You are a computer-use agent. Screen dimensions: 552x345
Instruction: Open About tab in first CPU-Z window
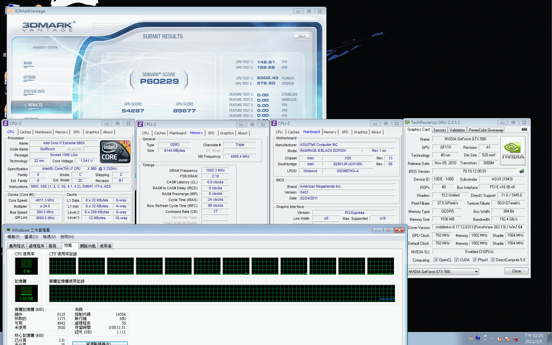point(108,132)
